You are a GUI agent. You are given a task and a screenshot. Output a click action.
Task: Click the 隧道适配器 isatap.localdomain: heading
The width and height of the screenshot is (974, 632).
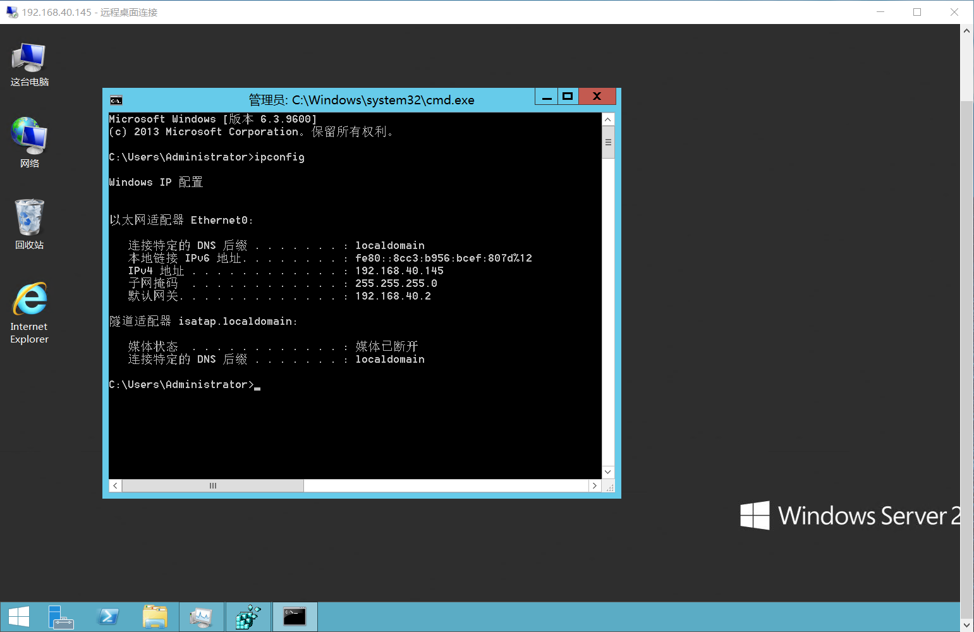204,321
